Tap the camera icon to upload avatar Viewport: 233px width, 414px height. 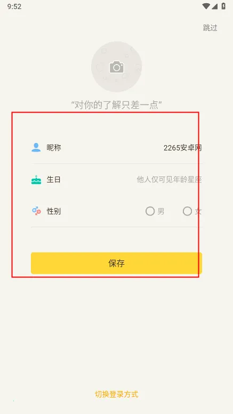(116, 67)
